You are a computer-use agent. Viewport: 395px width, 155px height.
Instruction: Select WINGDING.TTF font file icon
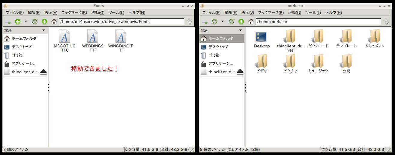pyautogui.click(x=121, y=36)
